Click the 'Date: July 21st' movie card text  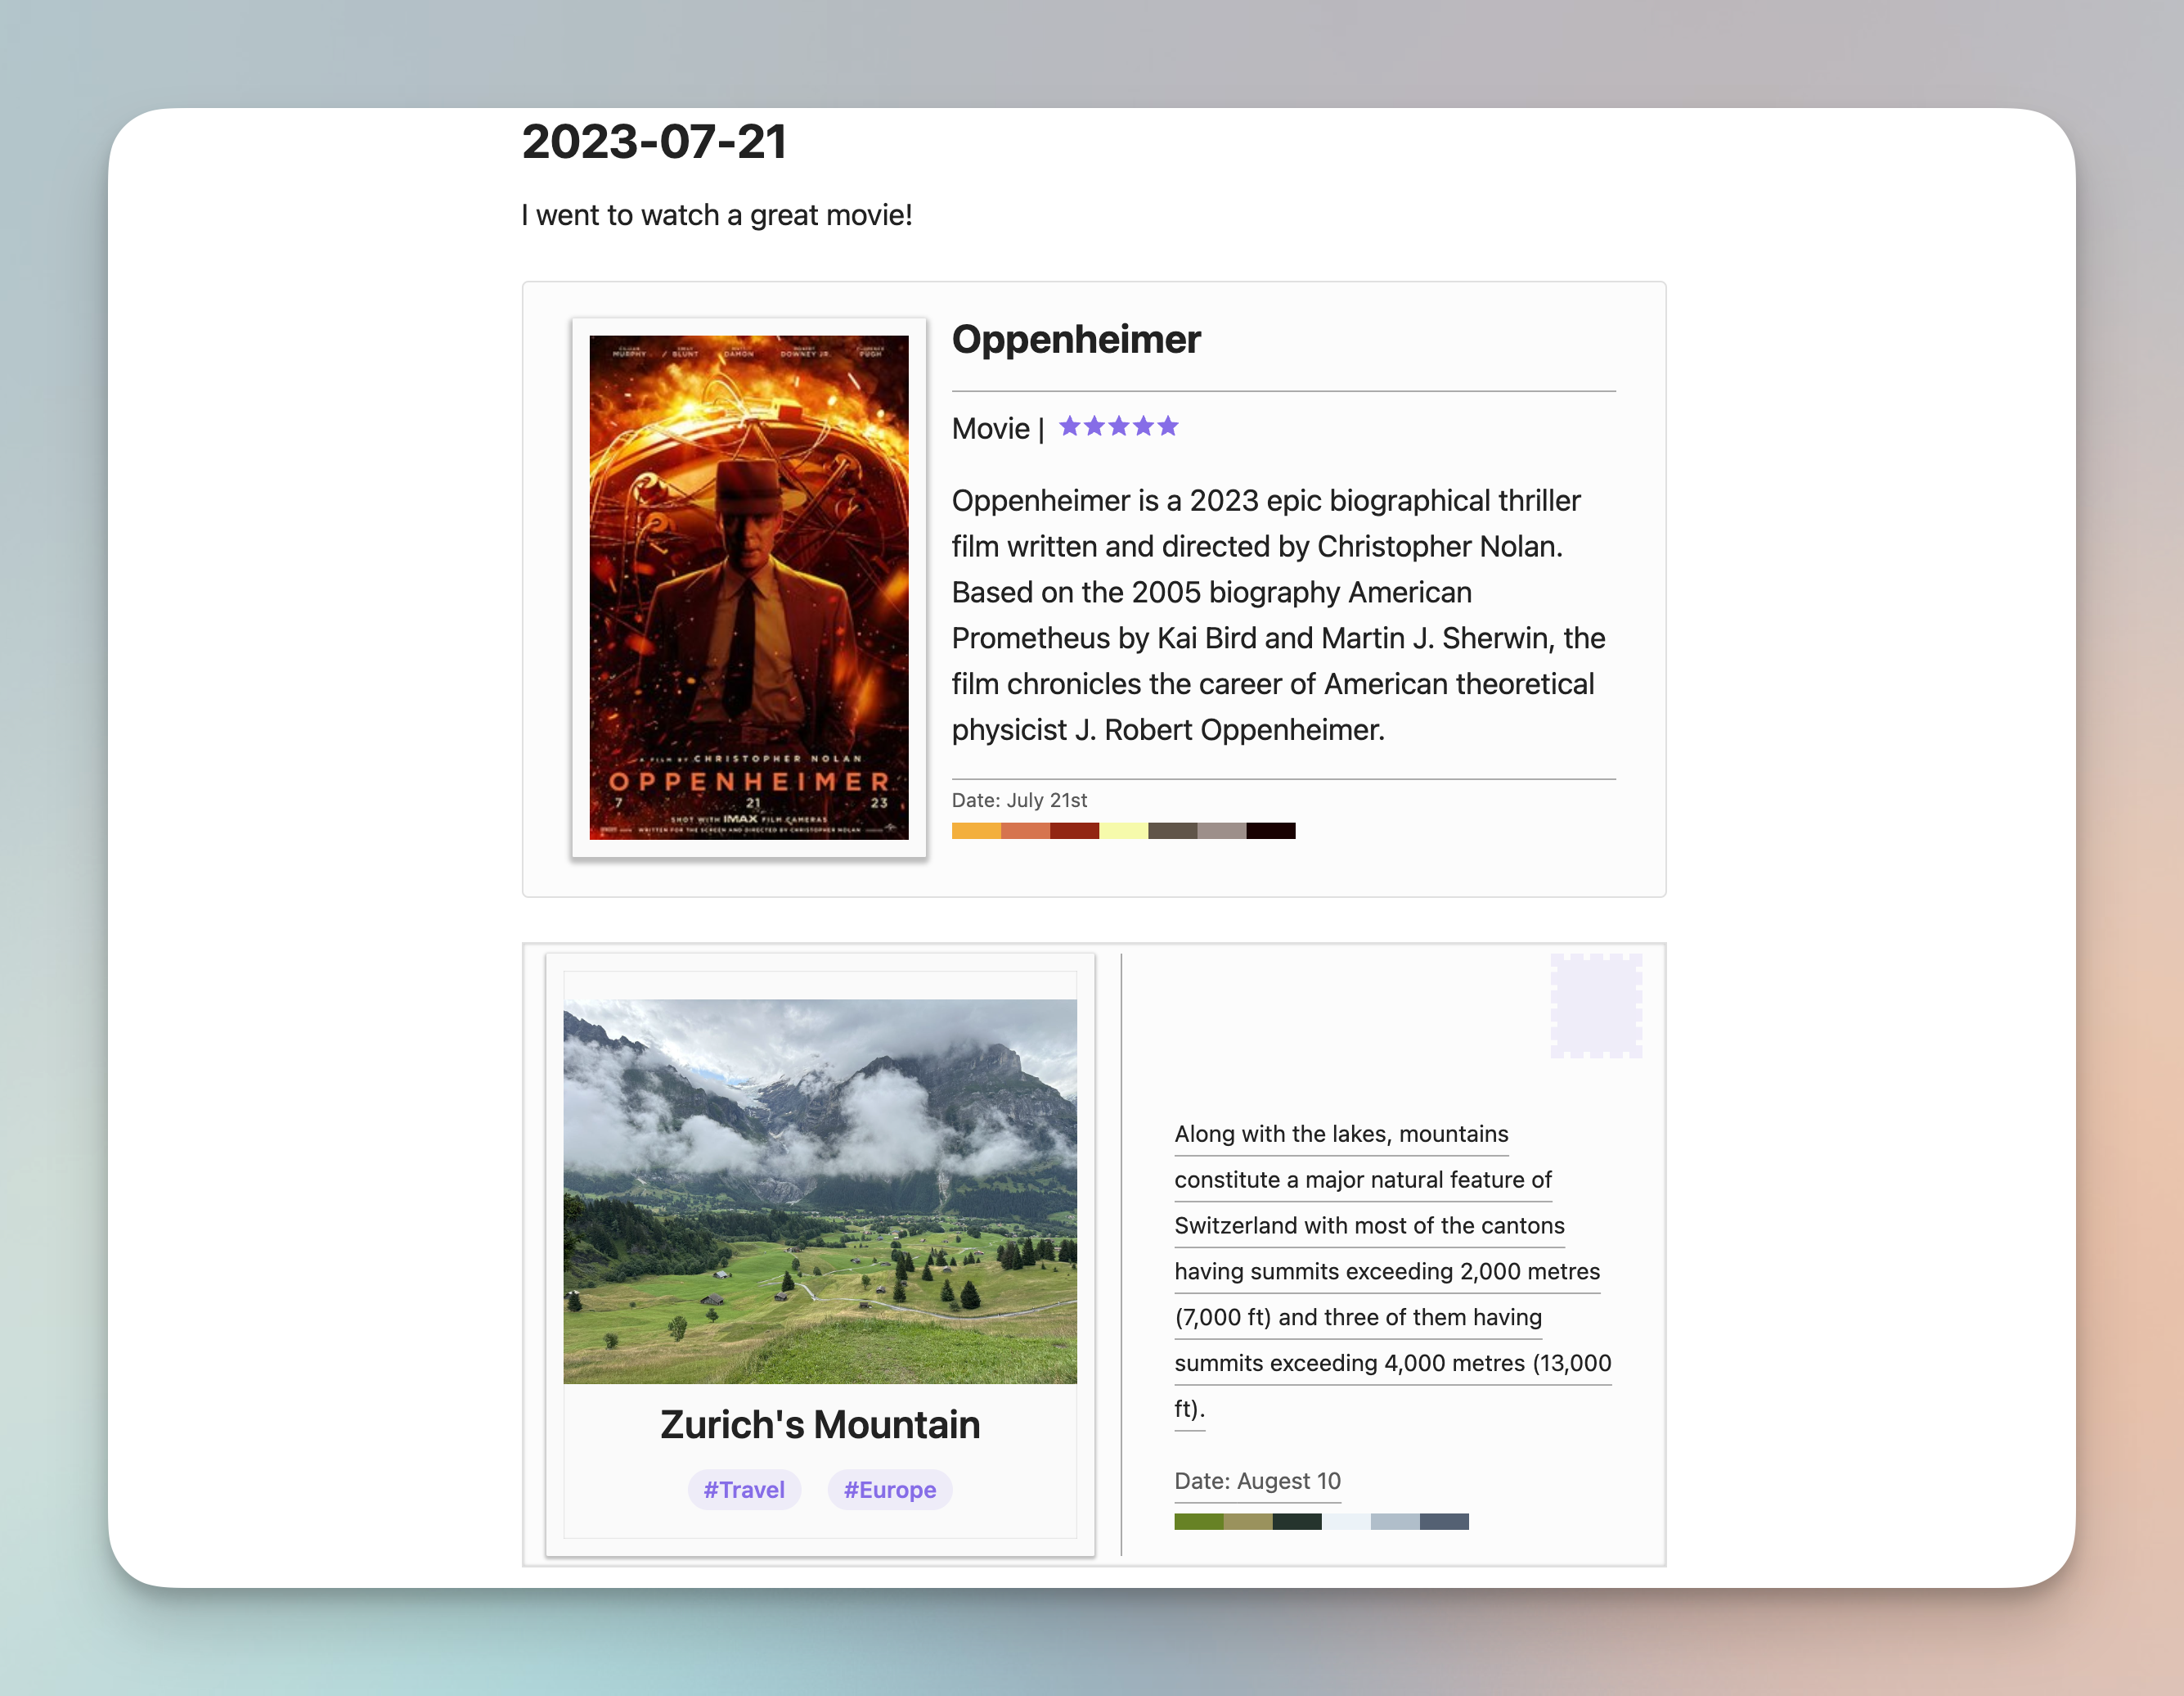coord(1019,801)
